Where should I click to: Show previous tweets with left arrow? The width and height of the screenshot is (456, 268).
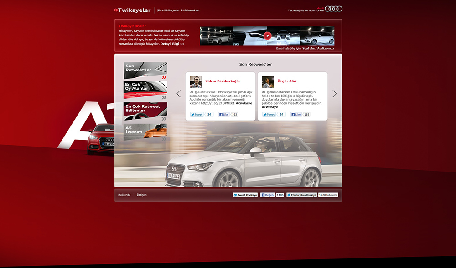click(179, 94)
